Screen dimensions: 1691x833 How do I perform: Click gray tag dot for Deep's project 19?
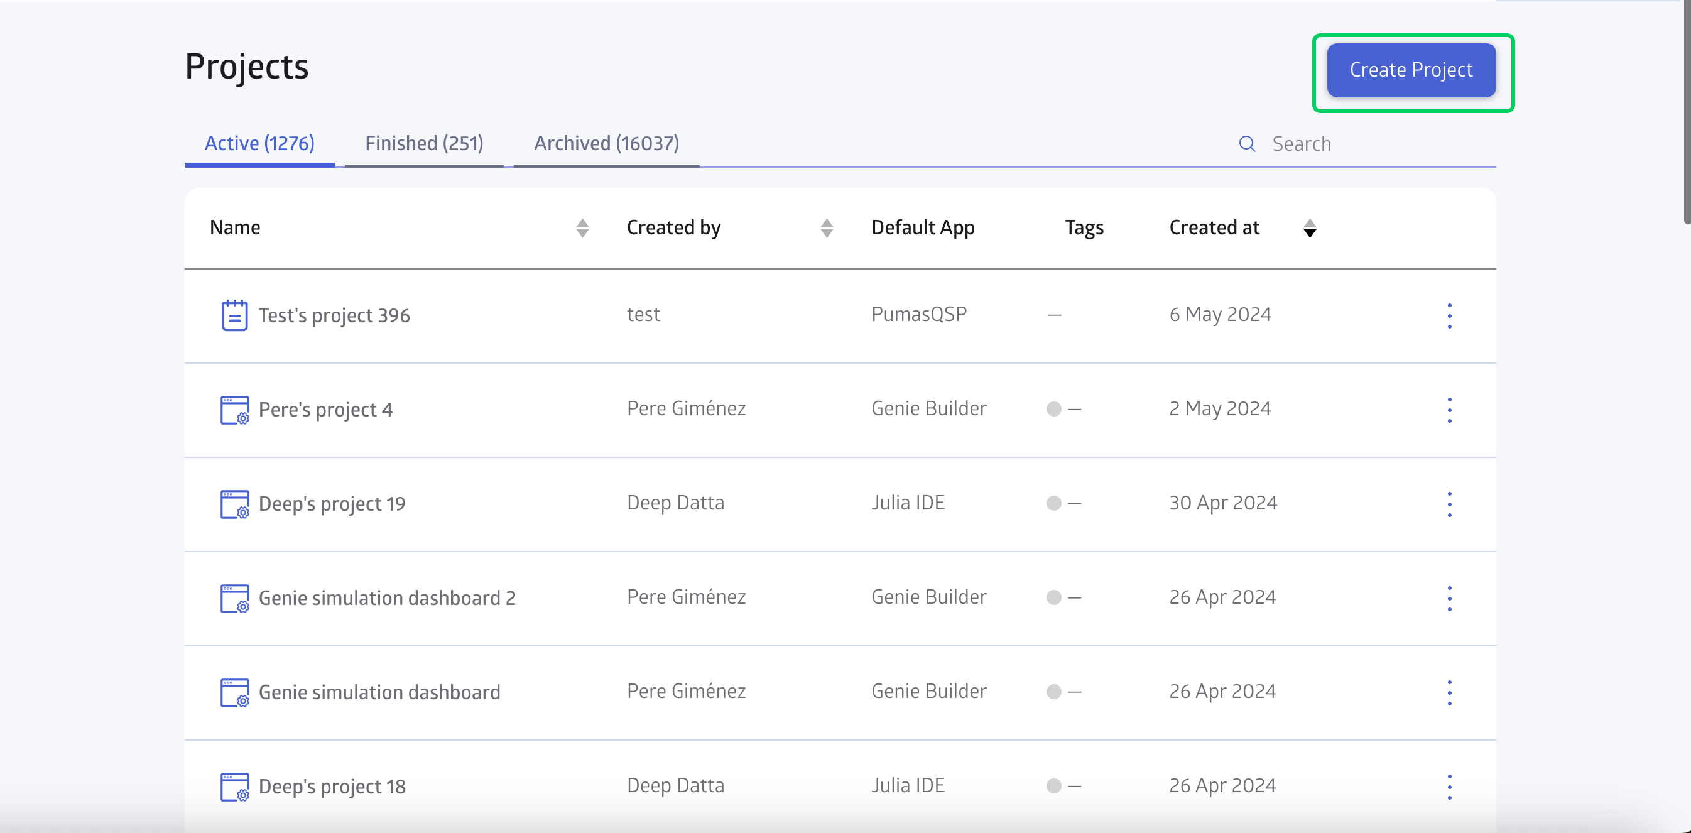click(x=1054, y=503)
